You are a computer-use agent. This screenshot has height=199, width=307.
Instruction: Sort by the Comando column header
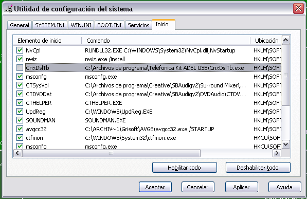click(166, 41)
